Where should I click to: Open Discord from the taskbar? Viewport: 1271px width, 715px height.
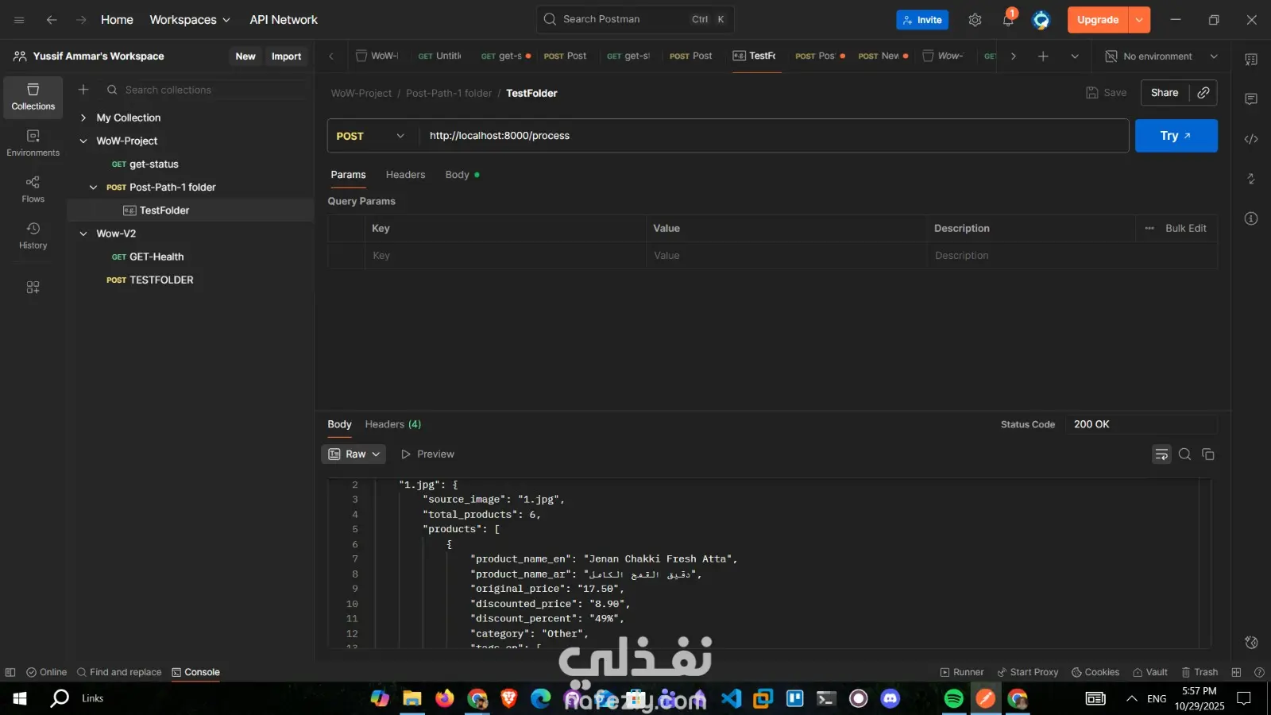pos(890,698)
